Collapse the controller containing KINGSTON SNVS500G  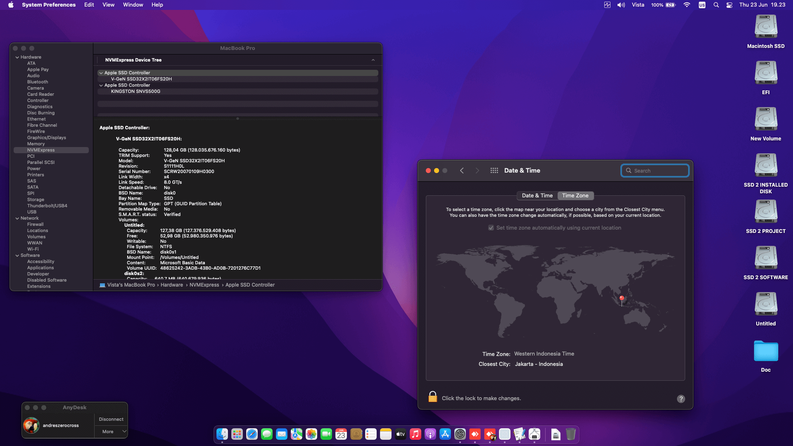(x=101, y=85)
